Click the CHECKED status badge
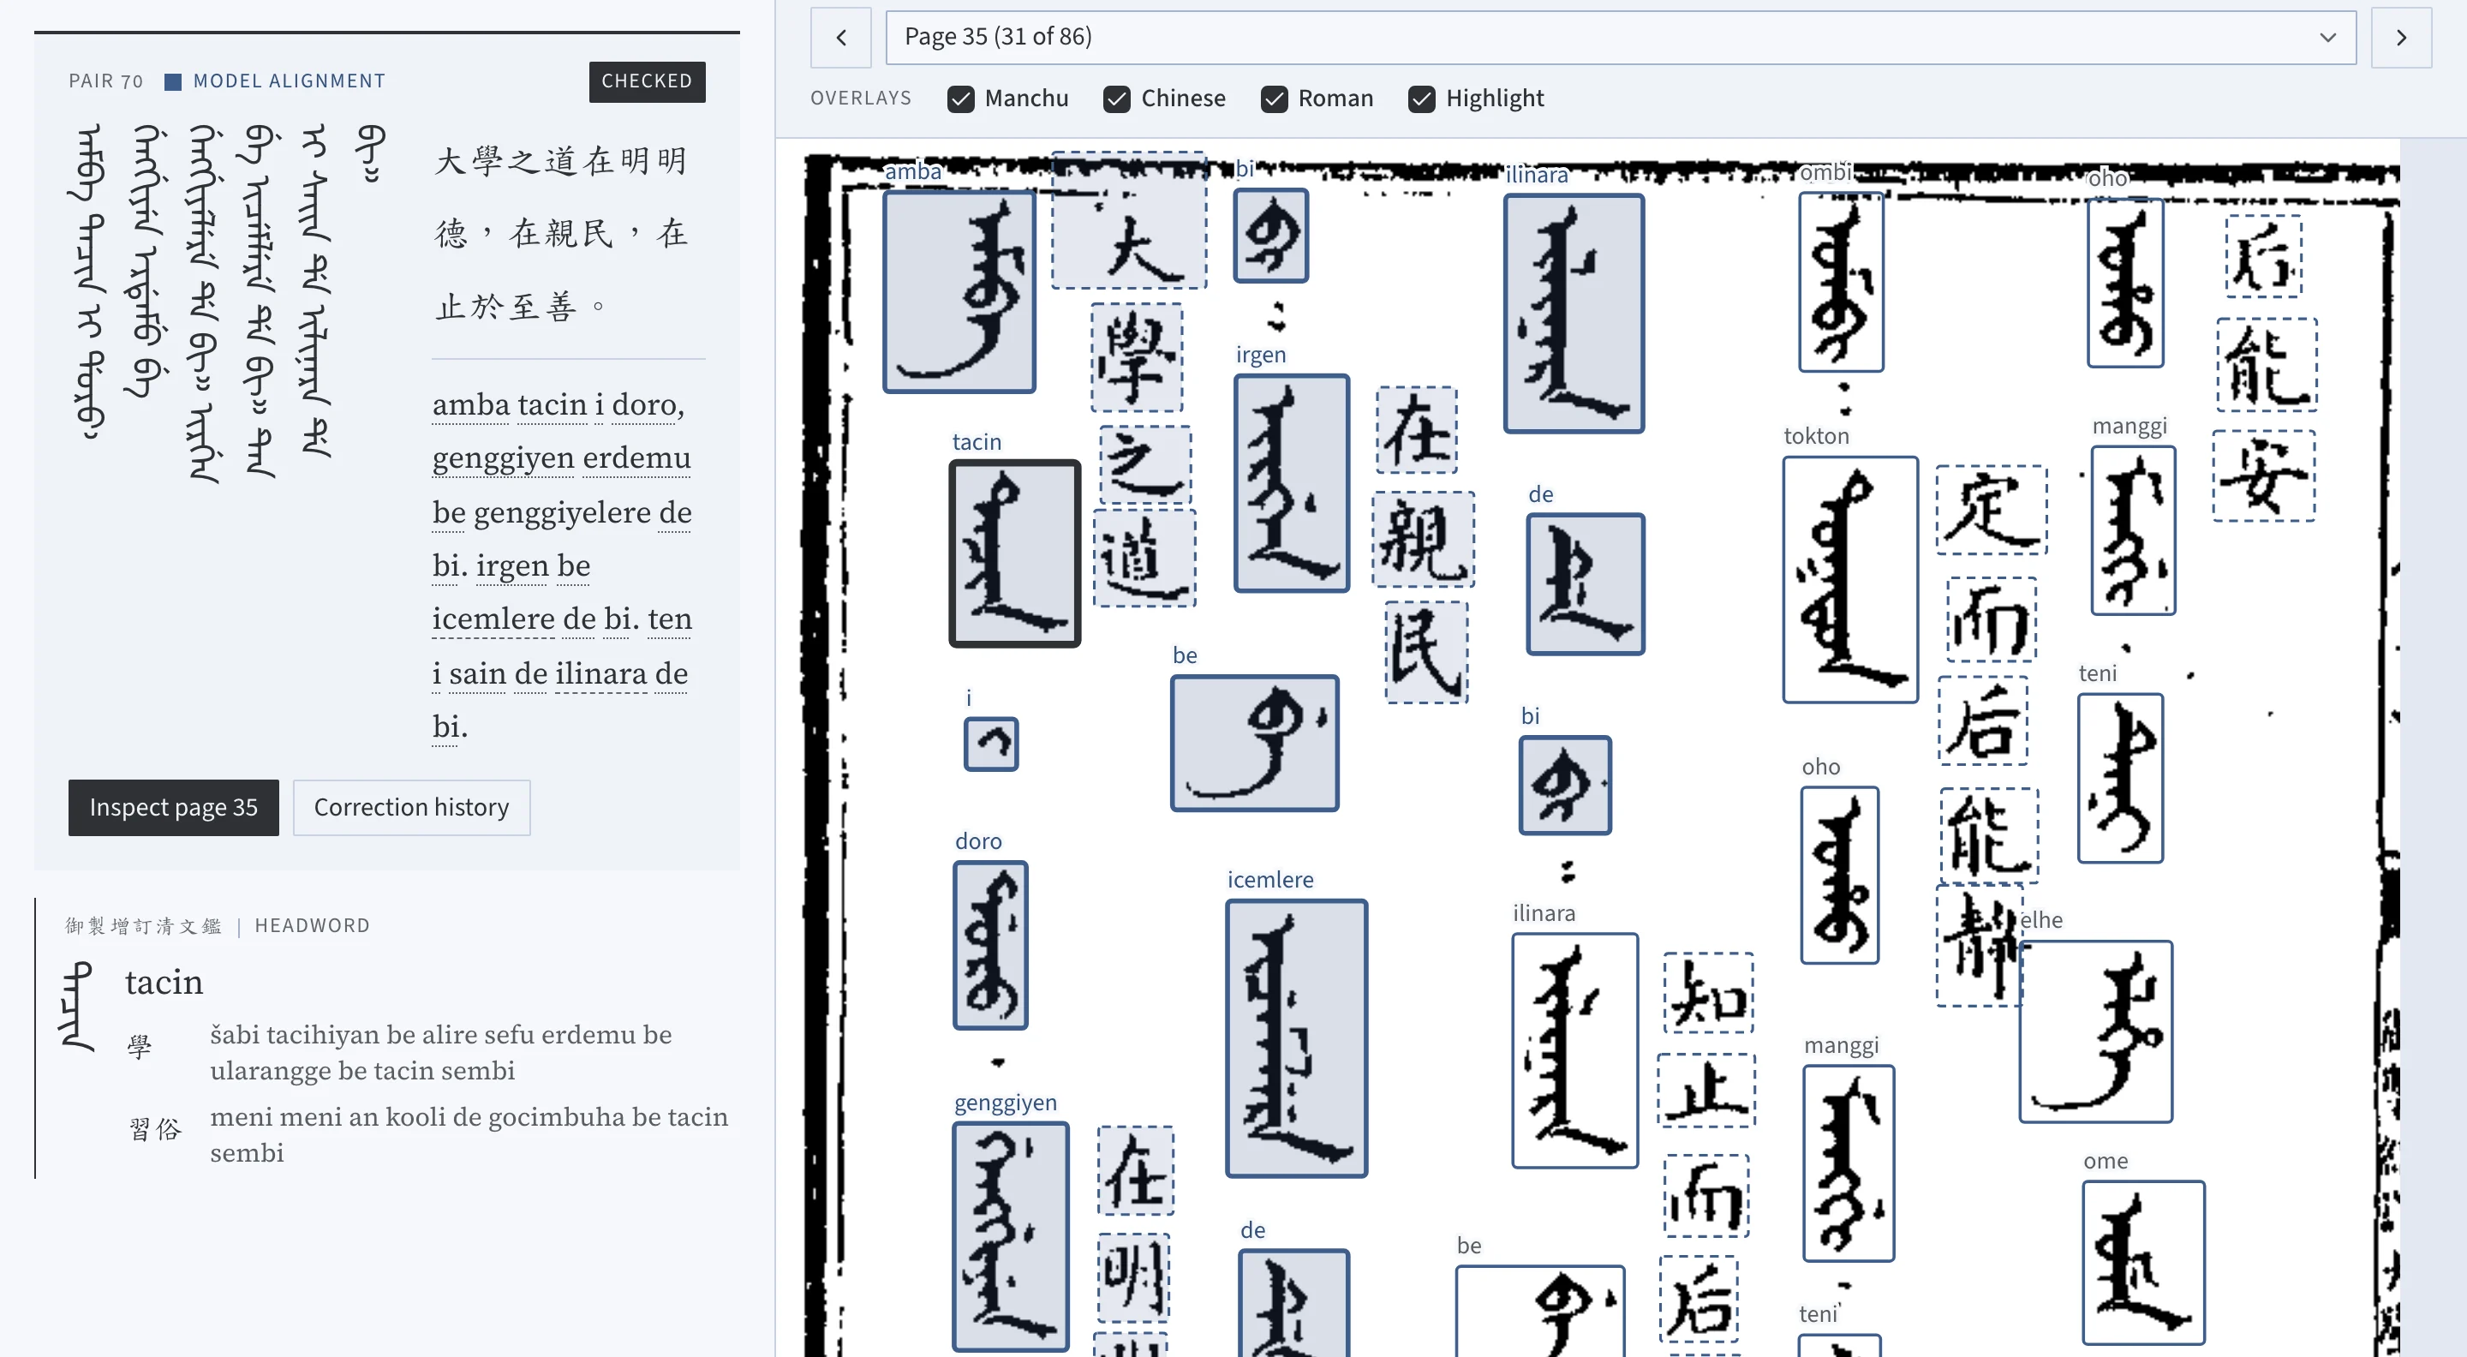The width and height of the screenshot is (2467, 1357). tap(647, 81)
